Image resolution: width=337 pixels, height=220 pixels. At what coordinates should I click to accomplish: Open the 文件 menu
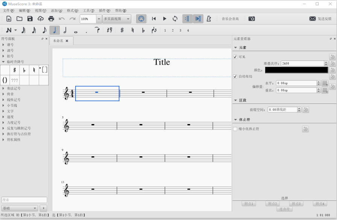(8, 11)
